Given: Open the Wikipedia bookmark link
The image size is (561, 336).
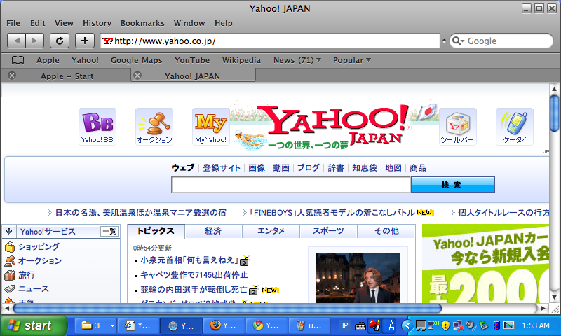Looking at the screenshot, I should (x=241, y=60).
